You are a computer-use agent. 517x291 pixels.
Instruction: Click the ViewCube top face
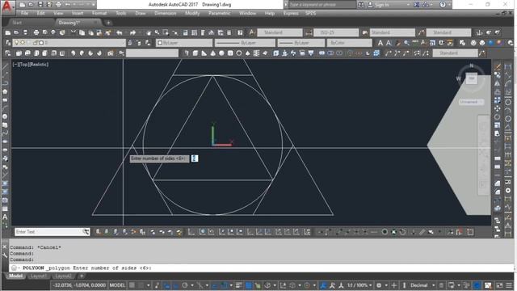pos(472,78)
